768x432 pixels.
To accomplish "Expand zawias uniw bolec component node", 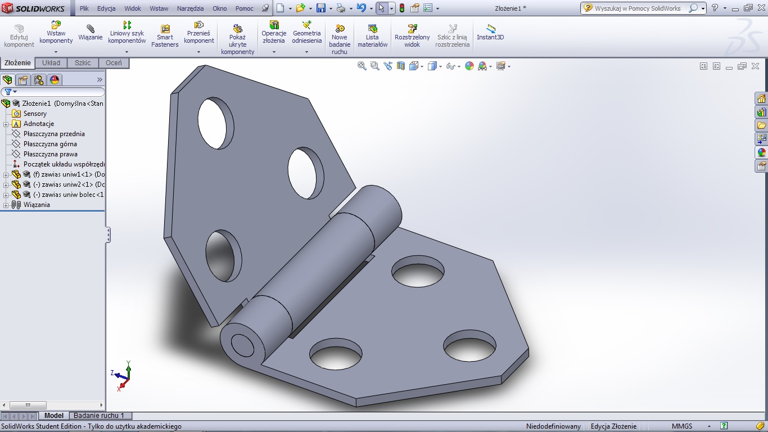I will [6, 195].
